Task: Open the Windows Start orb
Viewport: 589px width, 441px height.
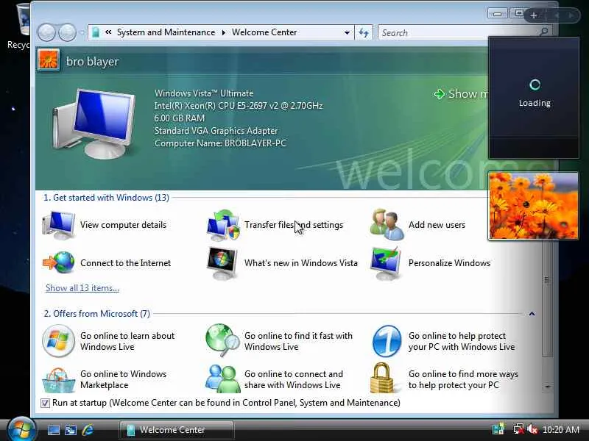Action: [x=21, y=430]
